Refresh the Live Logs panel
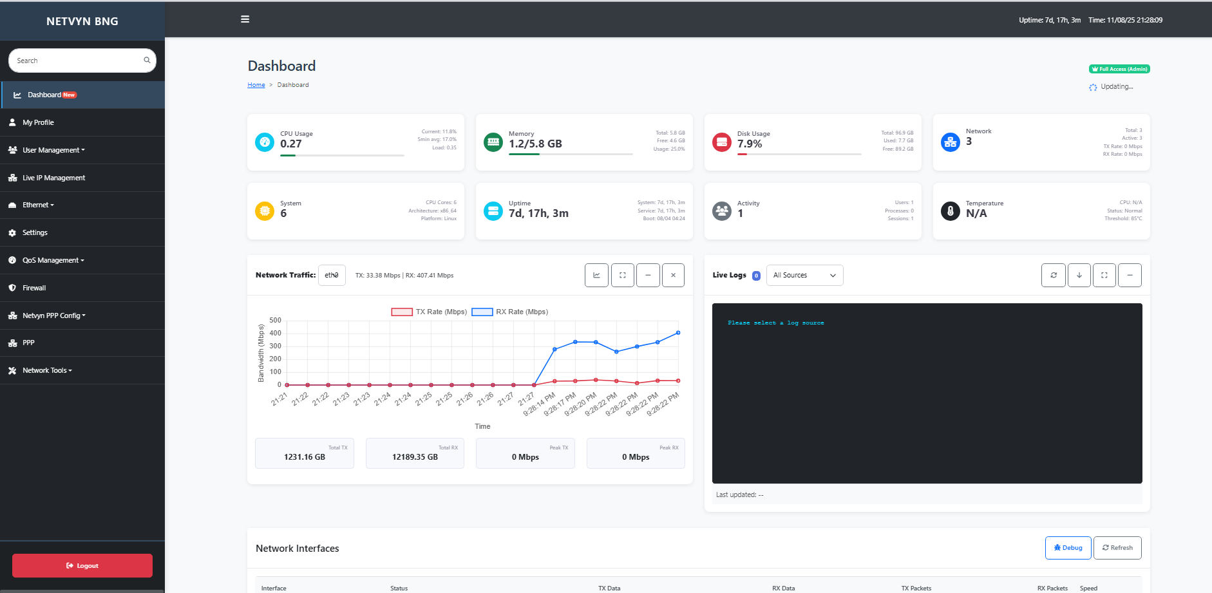1212x593 pixels. pos(1054,276)
